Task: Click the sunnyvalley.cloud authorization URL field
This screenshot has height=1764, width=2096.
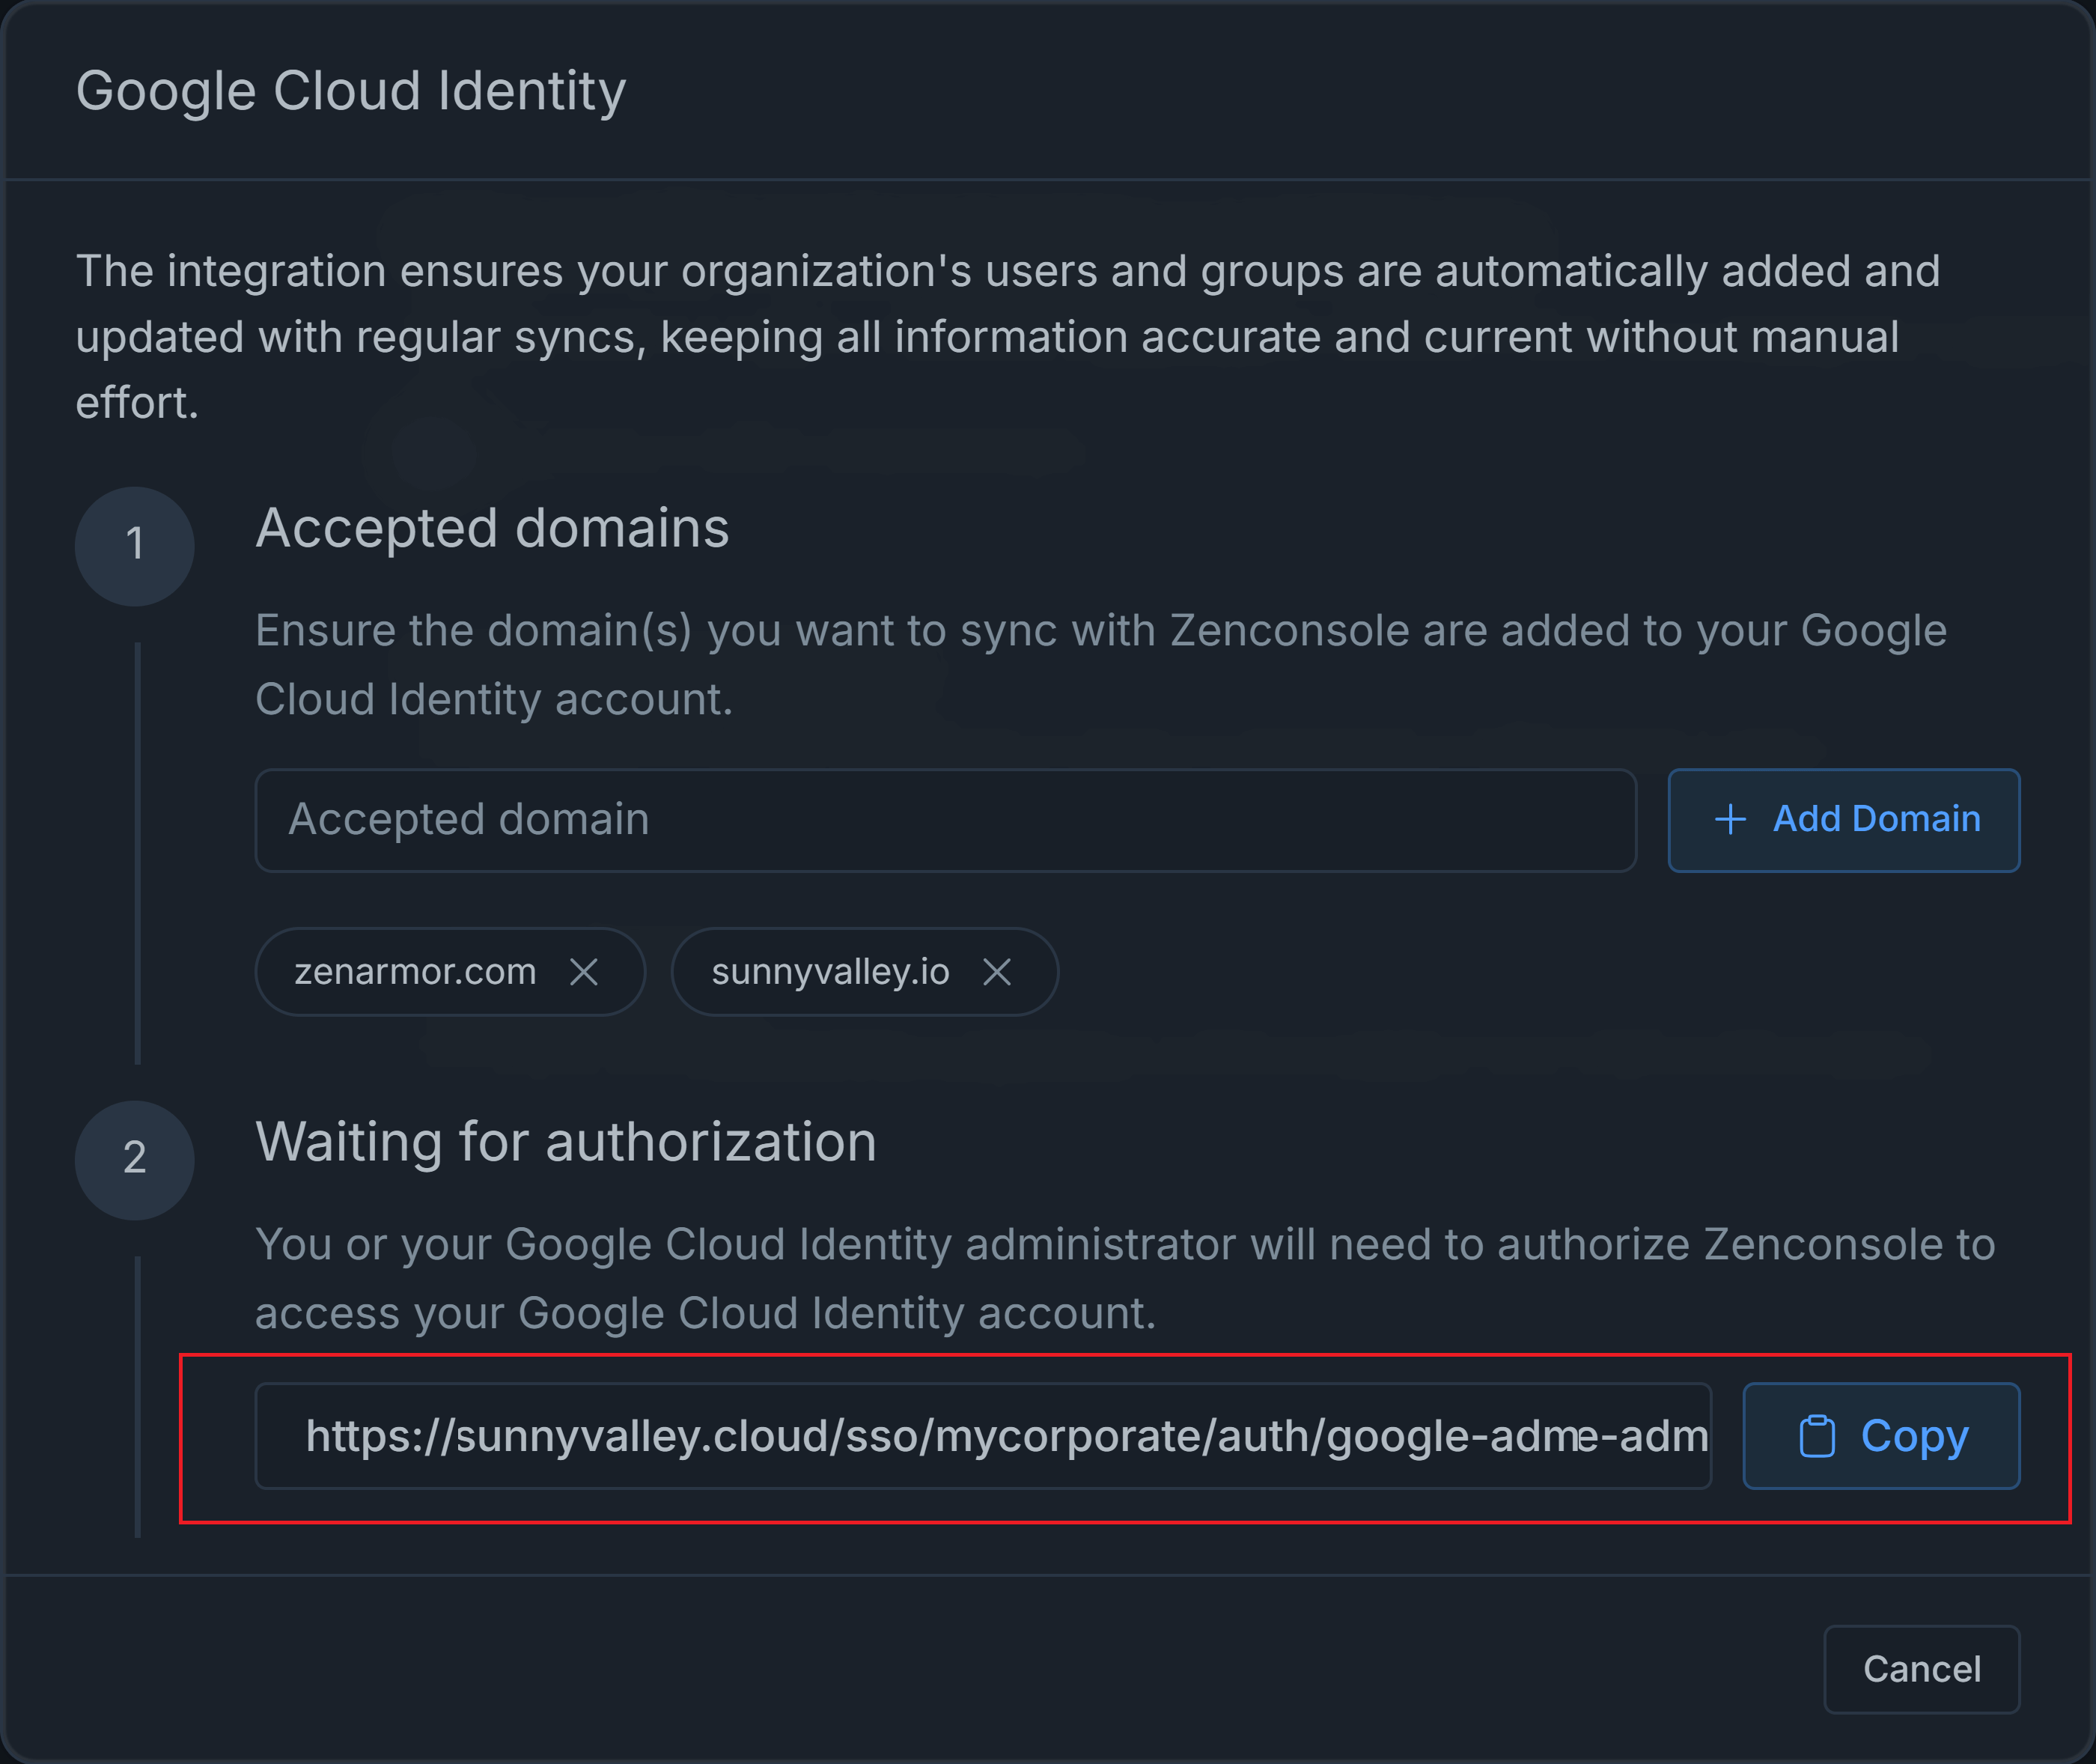Action: (x=983, y=1437)
